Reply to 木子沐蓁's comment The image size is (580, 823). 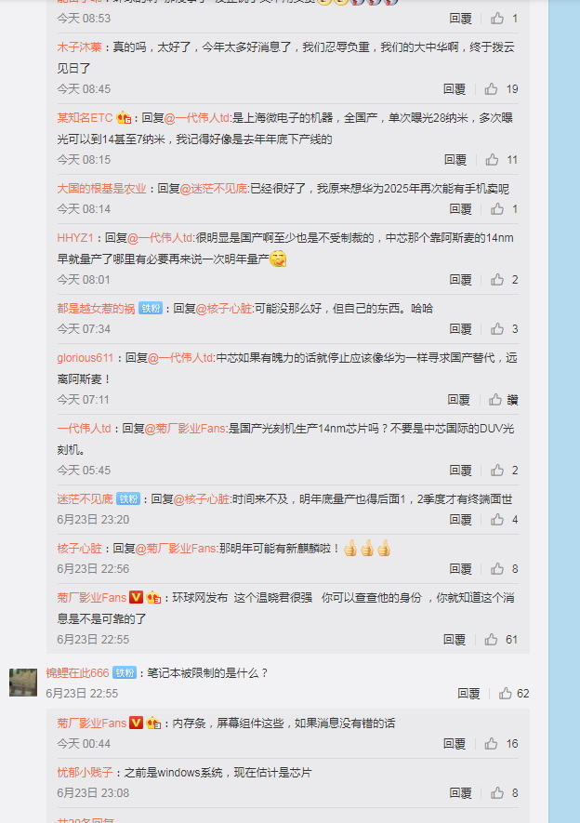(x=455, y=89)
